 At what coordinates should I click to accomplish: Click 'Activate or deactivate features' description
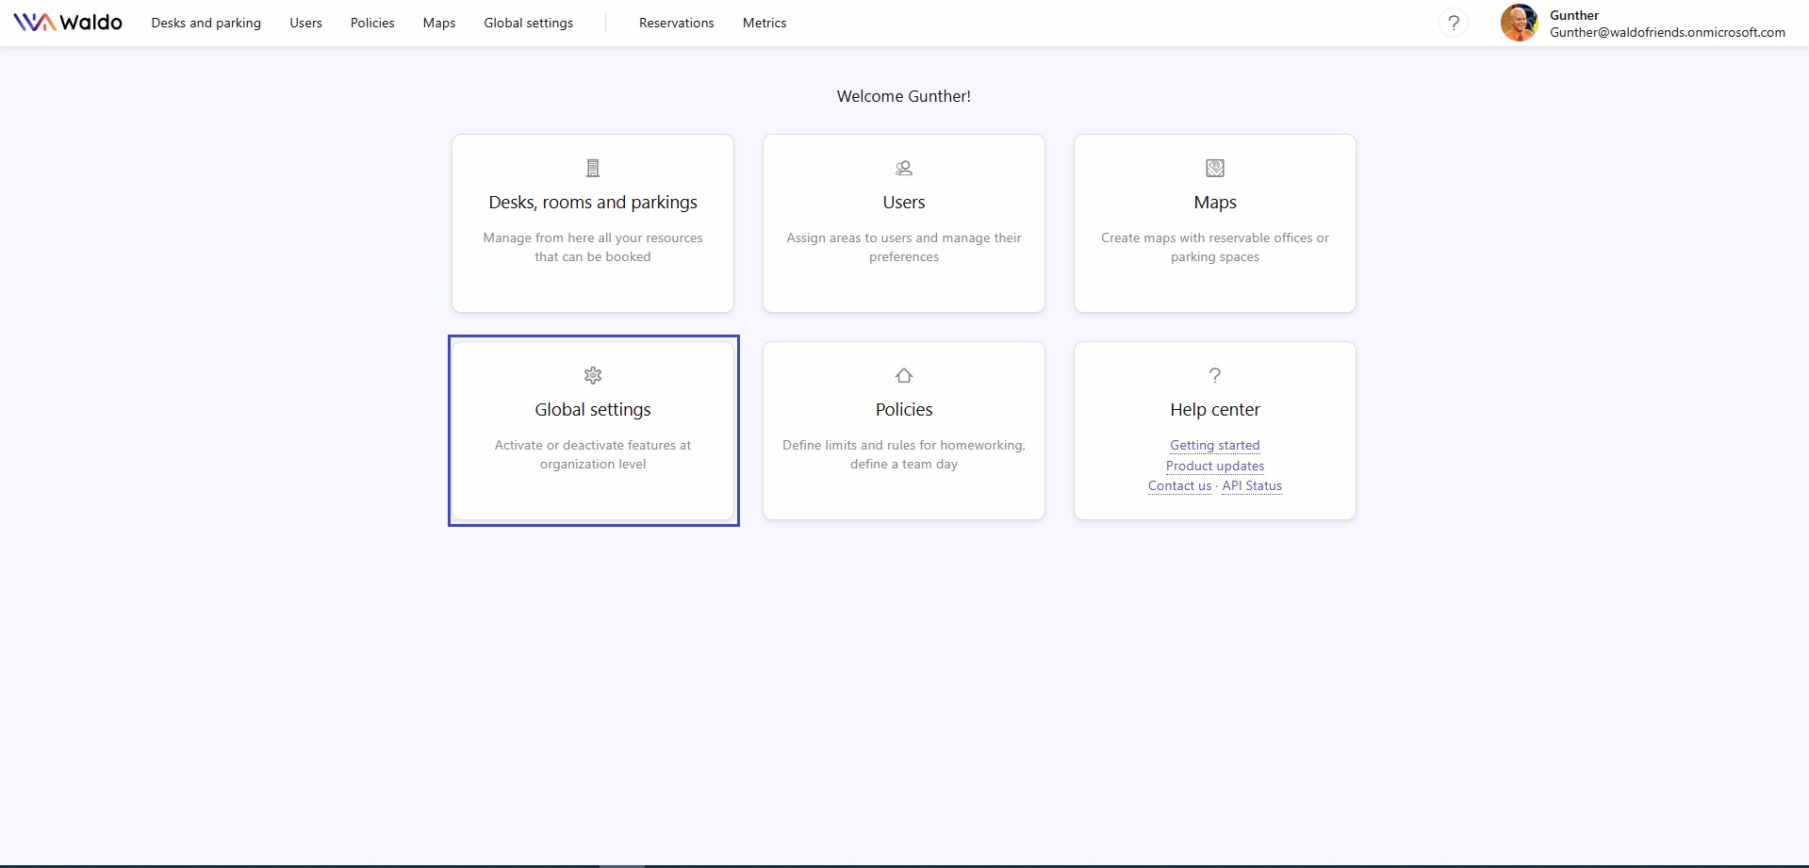click(x=593, y=454)
